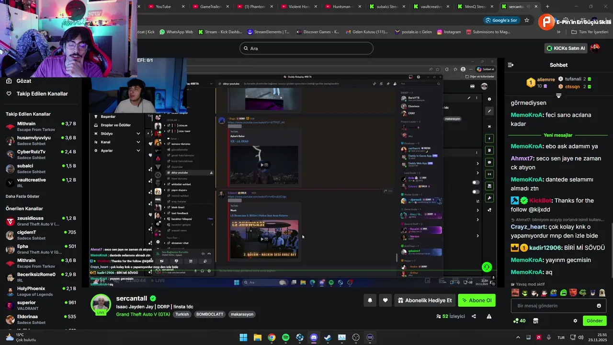Viewport: 613px width, 345px height.
Task: Click the Google'a Sor button
Action: pyautogui.click(x=501, y=20)
